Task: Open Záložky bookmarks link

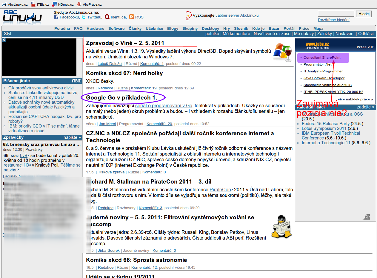Action: [324, 34]
